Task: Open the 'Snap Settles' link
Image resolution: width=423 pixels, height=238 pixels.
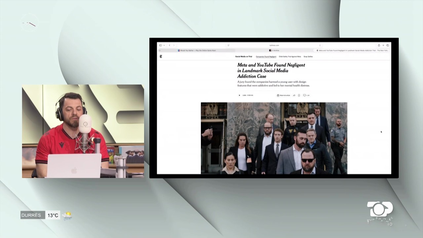Action: tap(308, 57)
